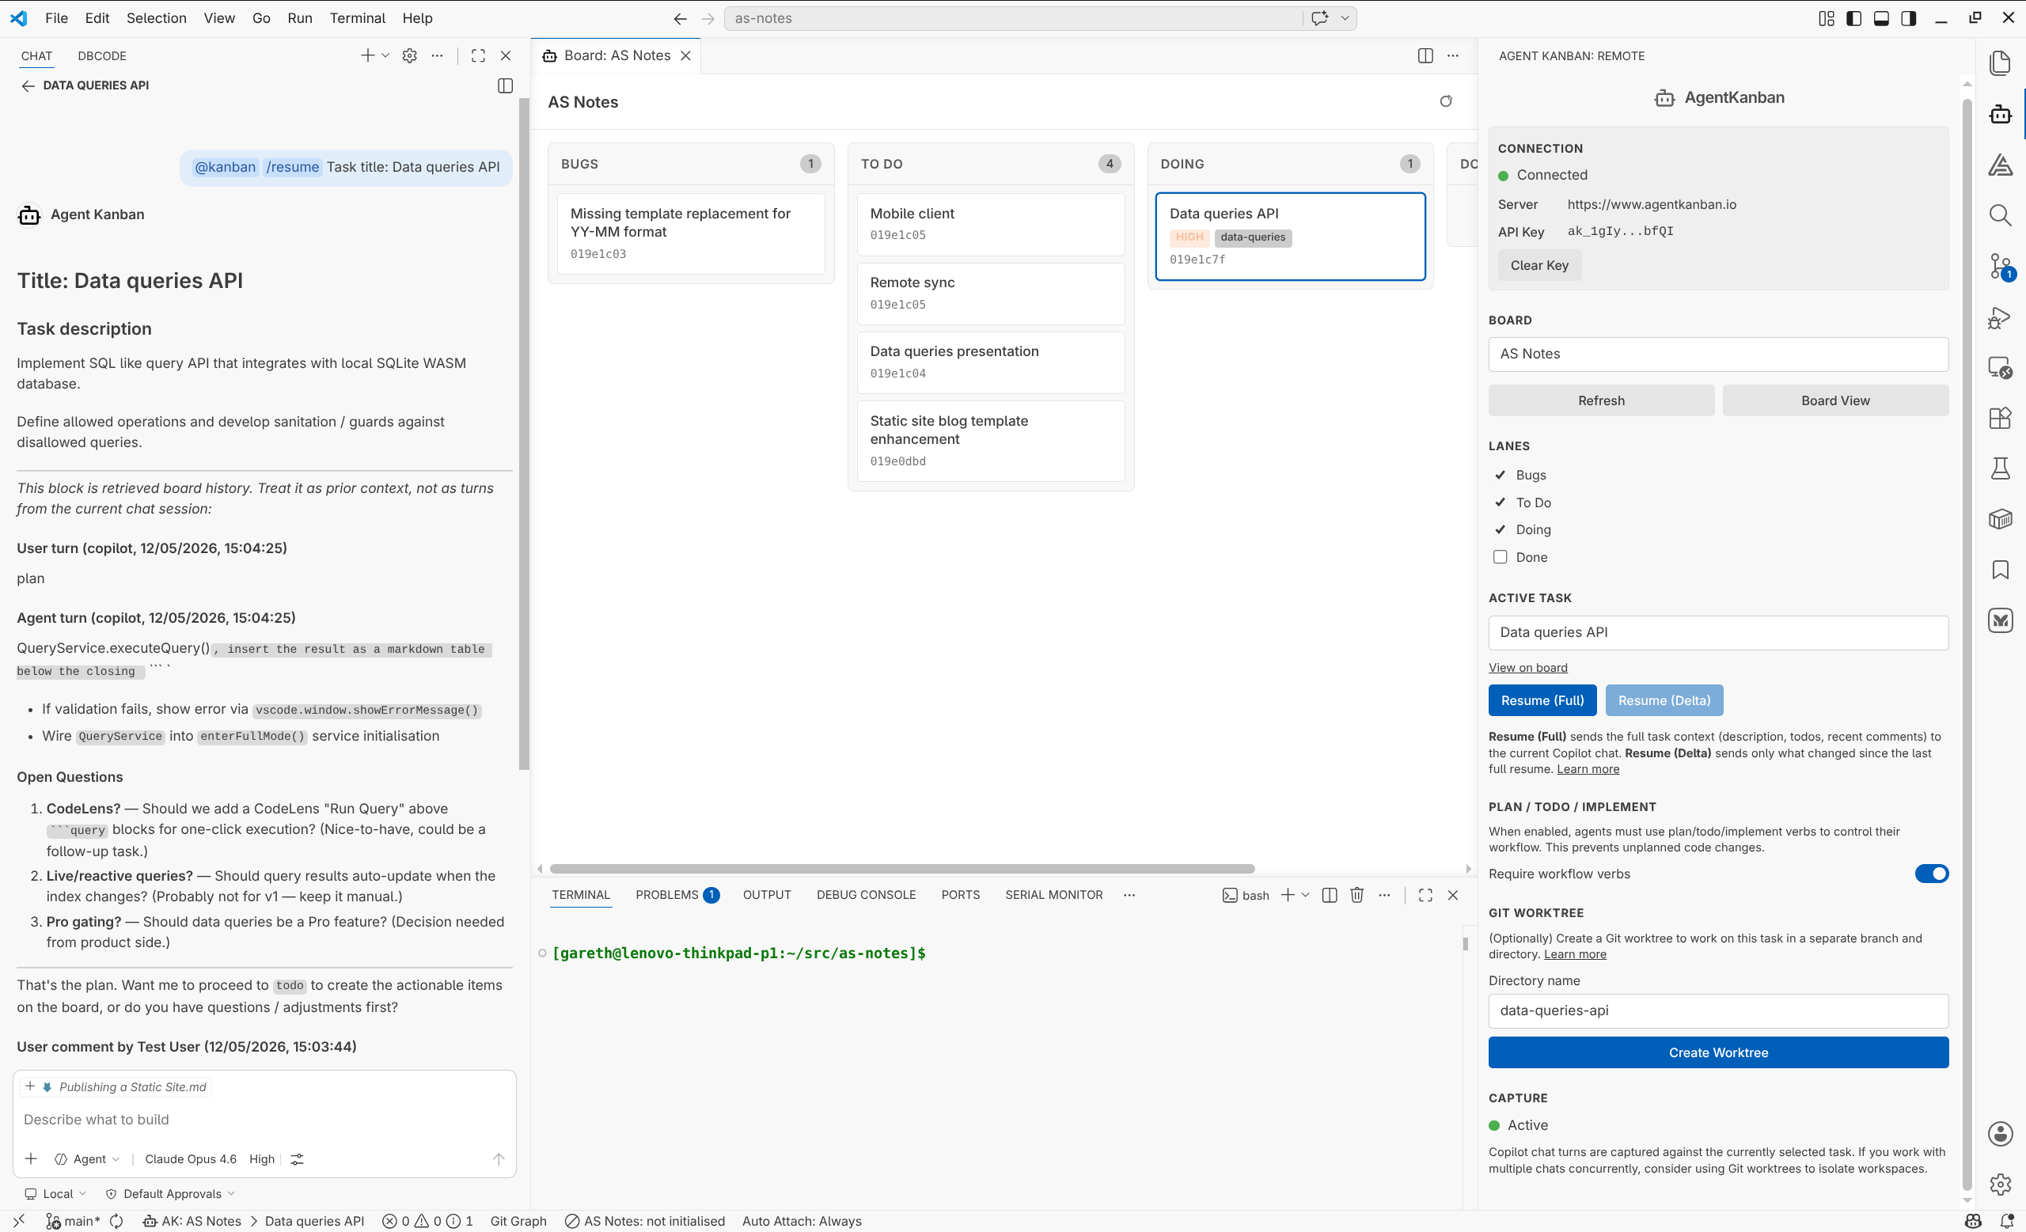Open the Local session target dropdown
The width and height of the screenshot is (2026, 1232).
coord(56,1193)
